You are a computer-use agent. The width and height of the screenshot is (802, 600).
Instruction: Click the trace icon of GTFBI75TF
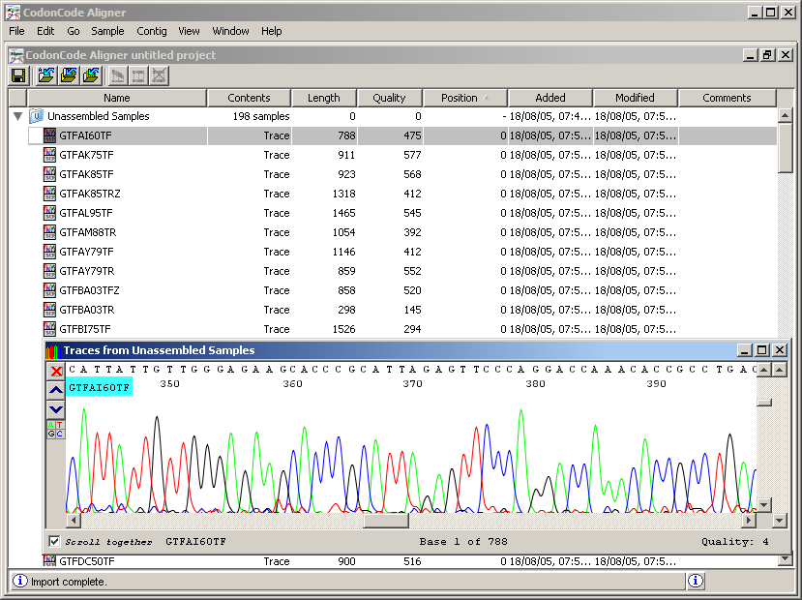point(49,329)
